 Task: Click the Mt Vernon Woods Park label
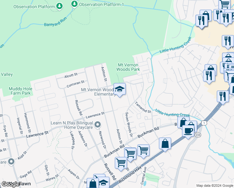[x=128, y=67]
